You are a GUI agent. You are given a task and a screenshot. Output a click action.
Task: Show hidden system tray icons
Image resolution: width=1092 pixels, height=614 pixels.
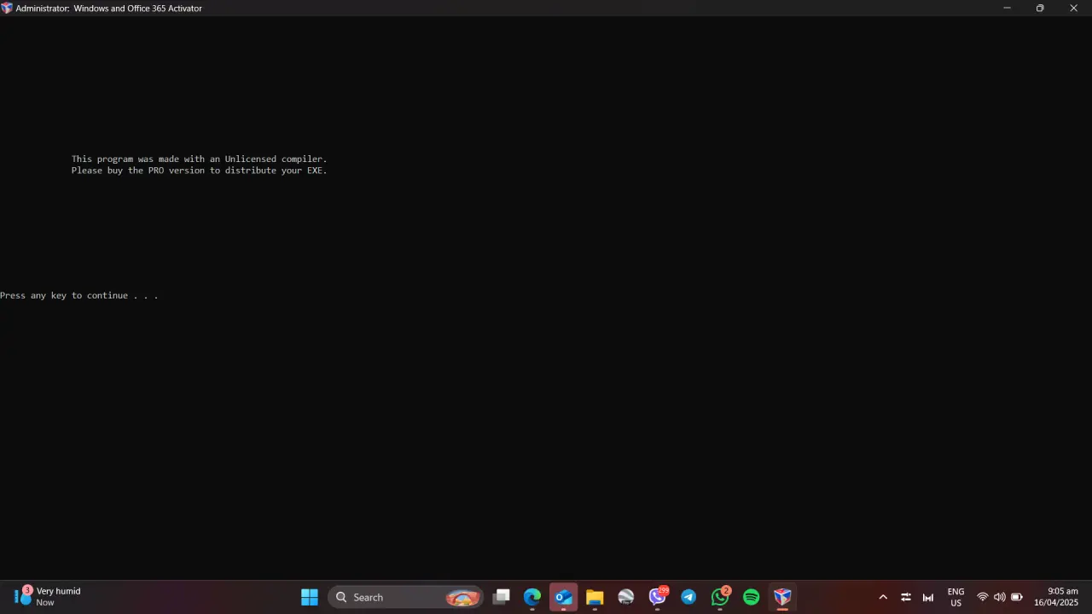coord(883,597)
